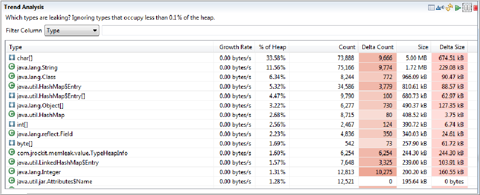Viewport: 480px width, 195px height.
Task: Click into the filter text field
Action: (x=291, y=31)
